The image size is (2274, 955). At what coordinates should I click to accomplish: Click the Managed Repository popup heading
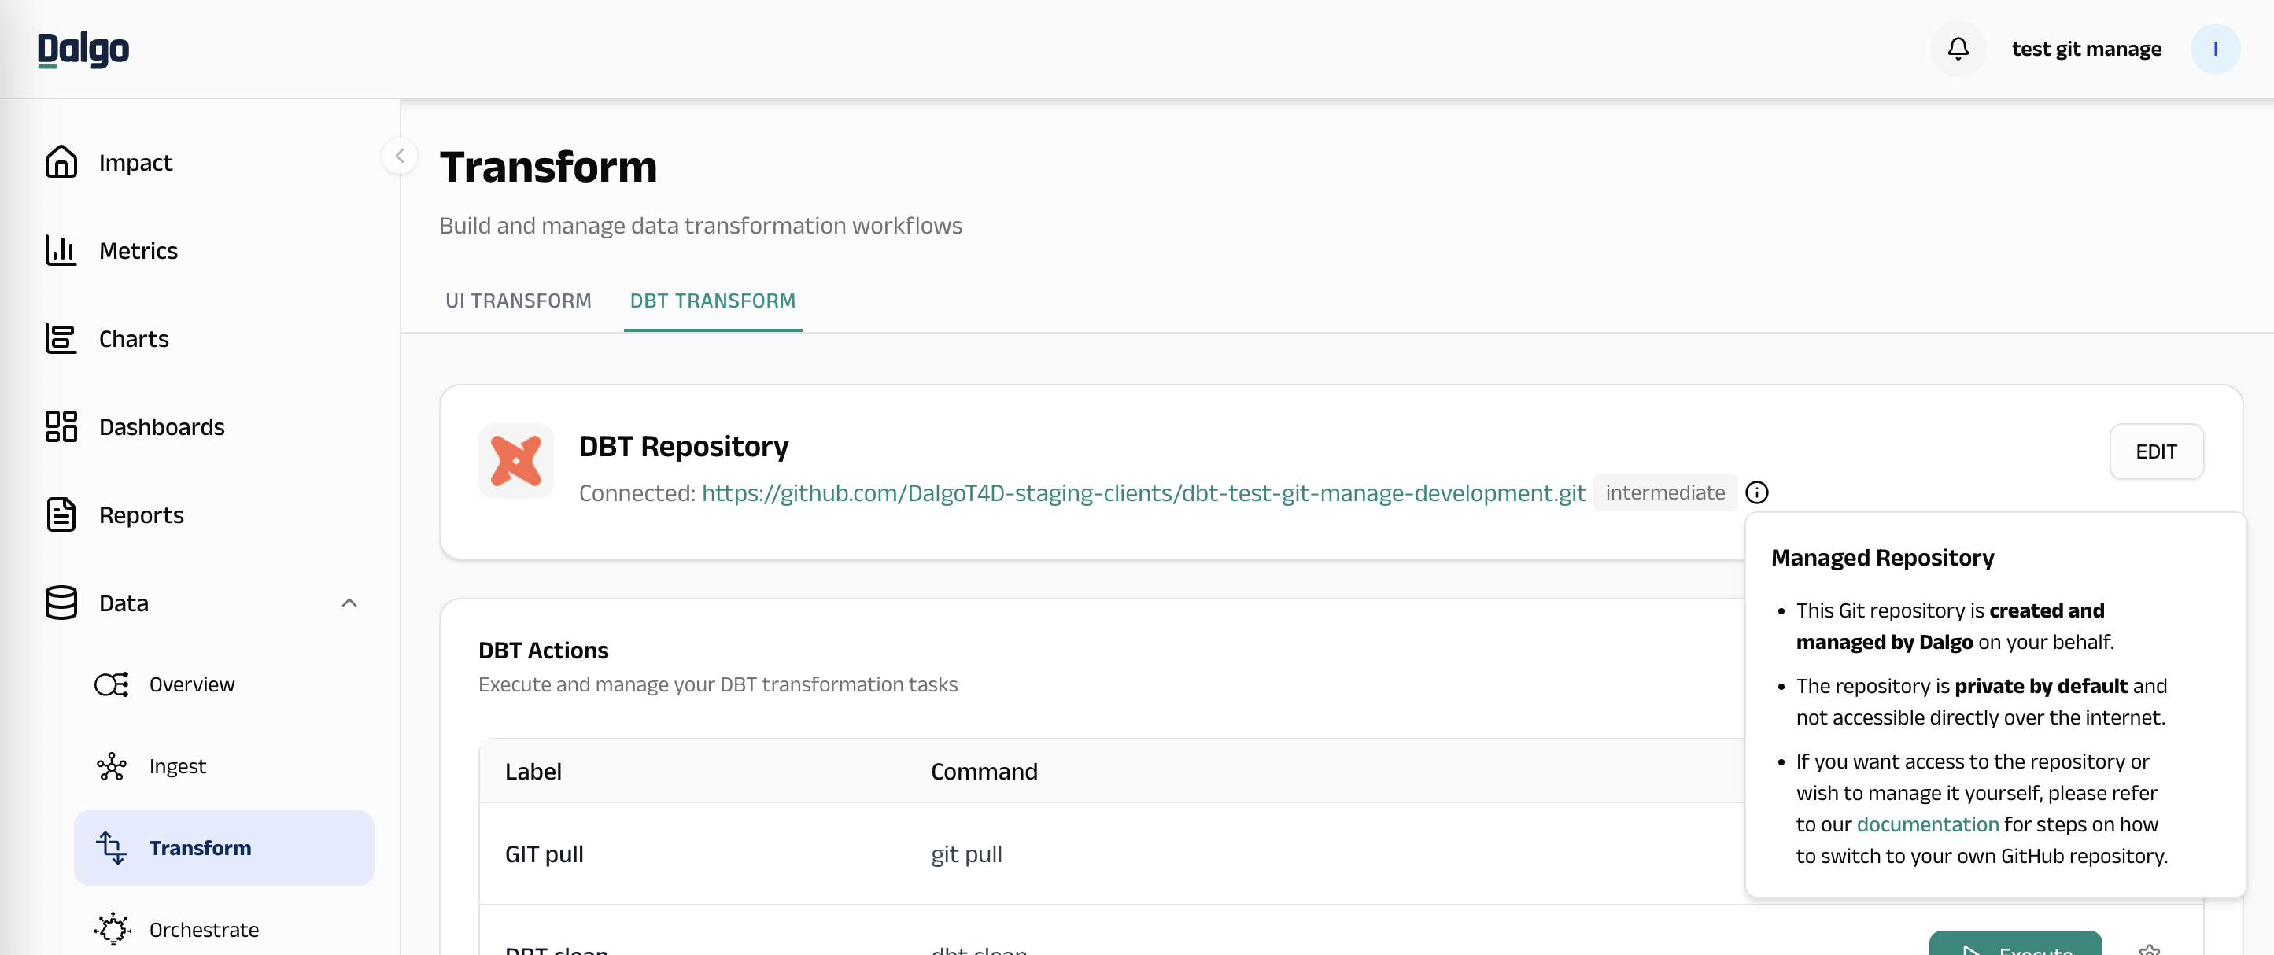click(x=1882, y=558)
